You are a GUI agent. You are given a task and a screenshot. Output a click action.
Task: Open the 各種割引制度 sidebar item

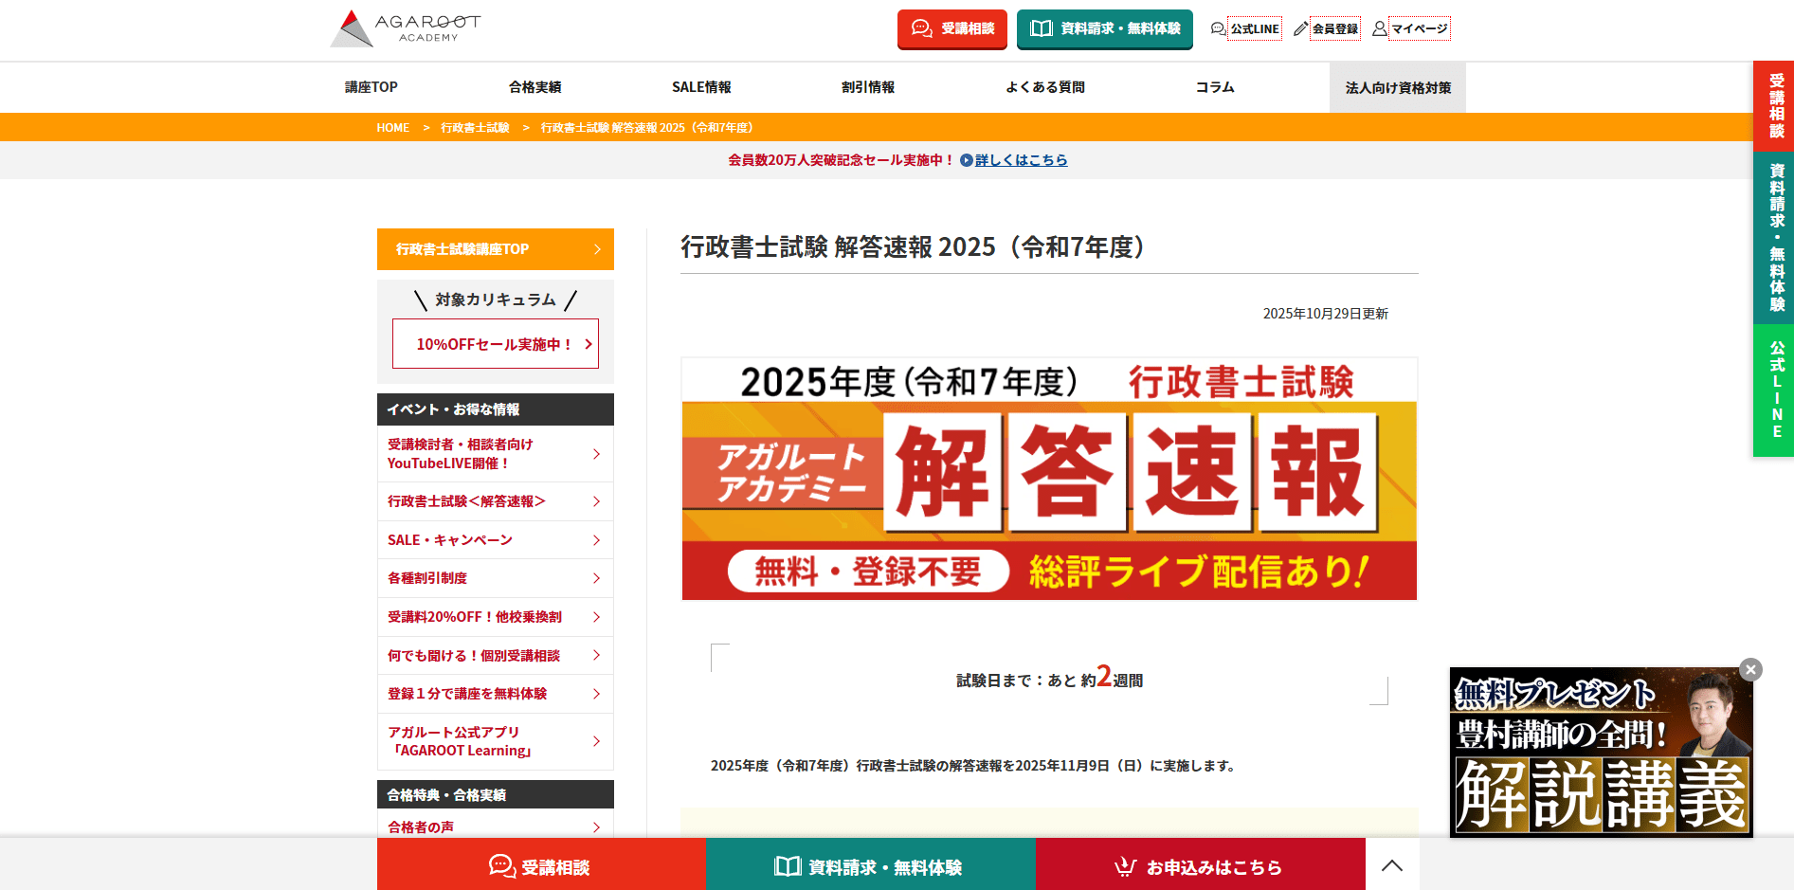pos(495,578)
